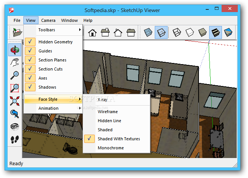The height and width of the screenshot is (178, 248).
Task: Click the third house outline view icon
Action: [118, 32]
